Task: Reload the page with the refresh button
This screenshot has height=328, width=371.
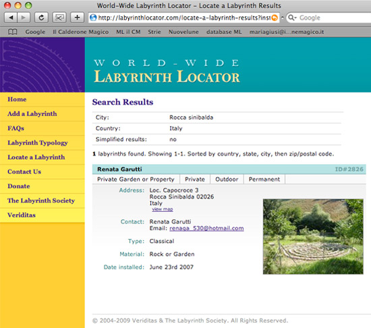Action: point(41,18)
